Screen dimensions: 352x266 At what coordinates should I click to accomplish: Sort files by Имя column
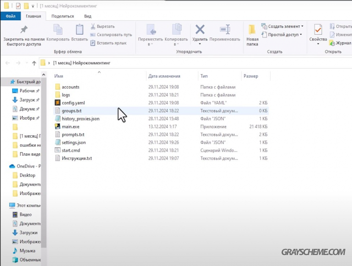59,76
